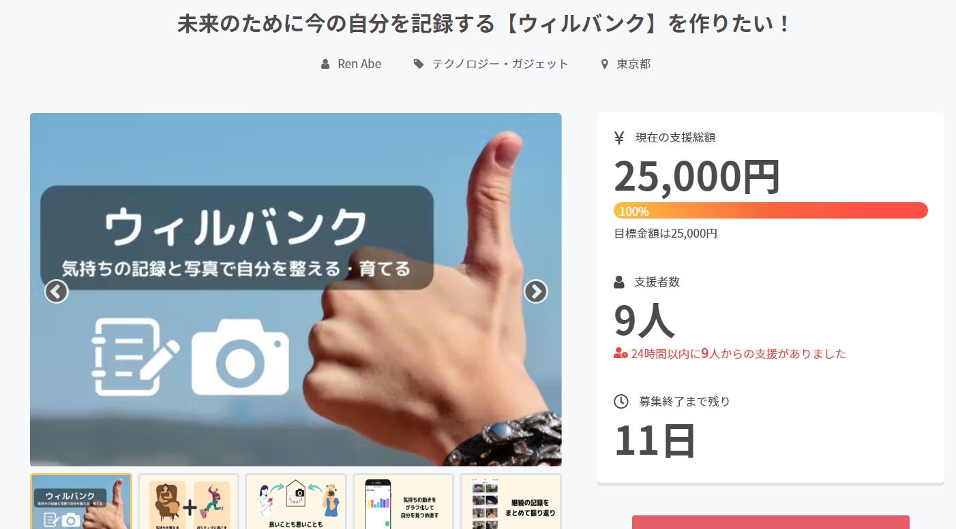The width and height of the screenshot is (956, 529).
Task: Open Ren Abe's profile link
Action: click(x=359, y=64)
